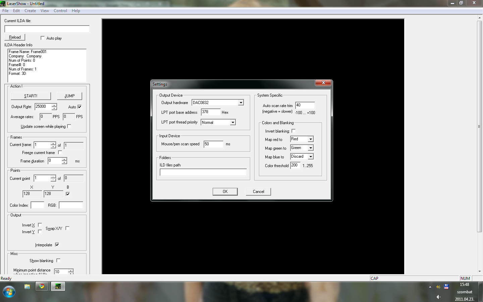483x302 pixels.
Task: Turn on Show blanking
Action: (x=58, y=260)
